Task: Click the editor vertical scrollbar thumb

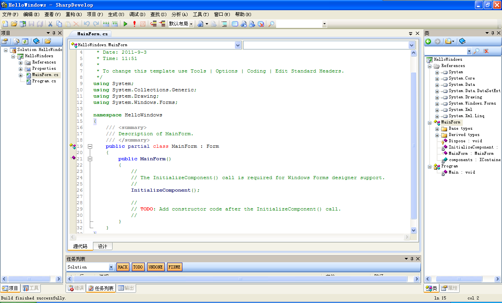Action: [x=413, y=145]
